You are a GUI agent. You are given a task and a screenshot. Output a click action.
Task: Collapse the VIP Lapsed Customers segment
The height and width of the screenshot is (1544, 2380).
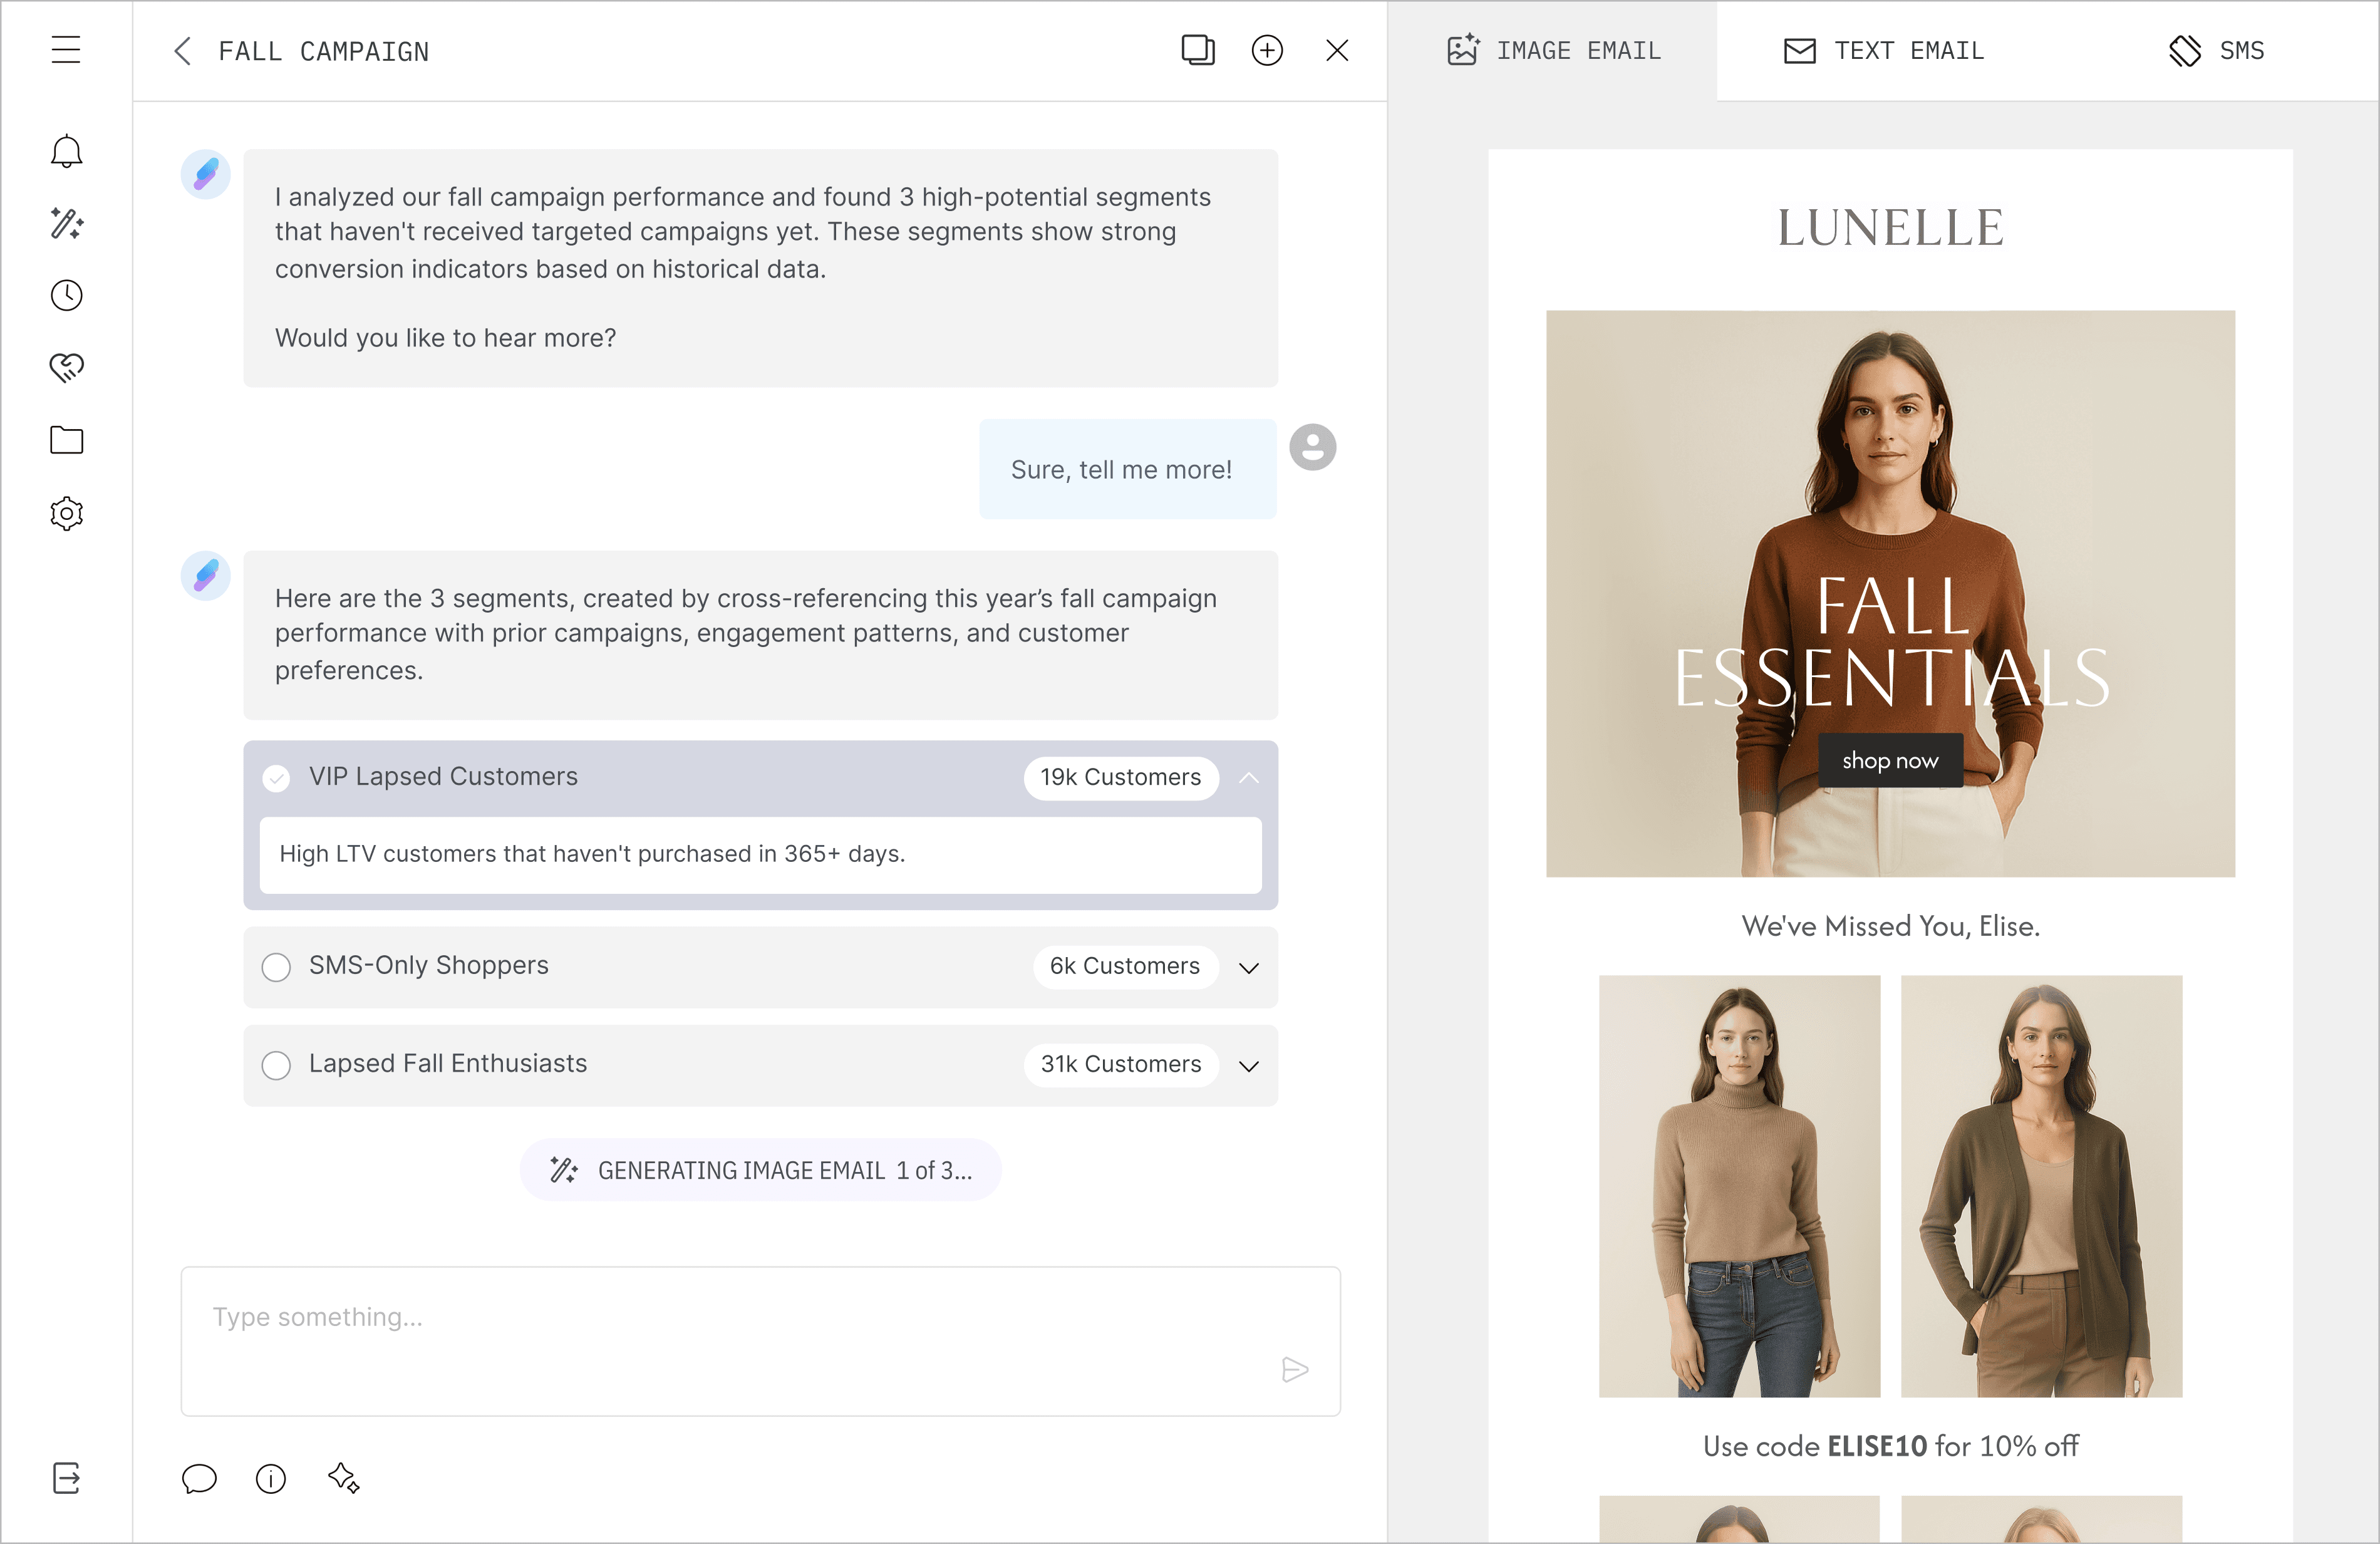1248,777
